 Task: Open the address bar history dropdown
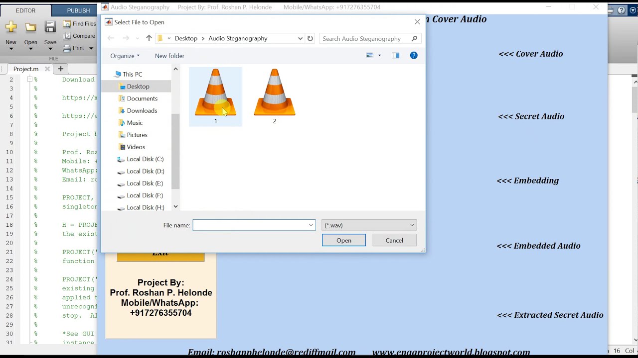point(300,38)
